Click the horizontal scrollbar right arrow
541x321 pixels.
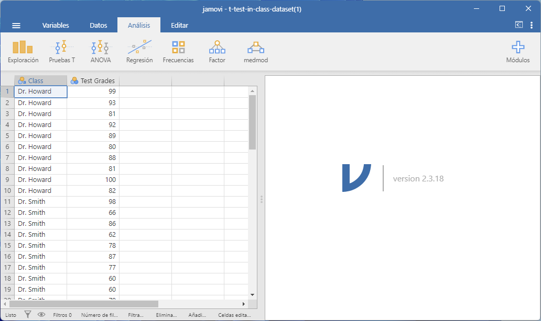[x=243, y=304]
